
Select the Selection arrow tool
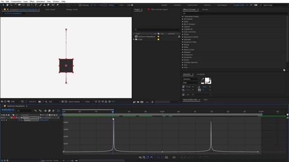(3, 5)
